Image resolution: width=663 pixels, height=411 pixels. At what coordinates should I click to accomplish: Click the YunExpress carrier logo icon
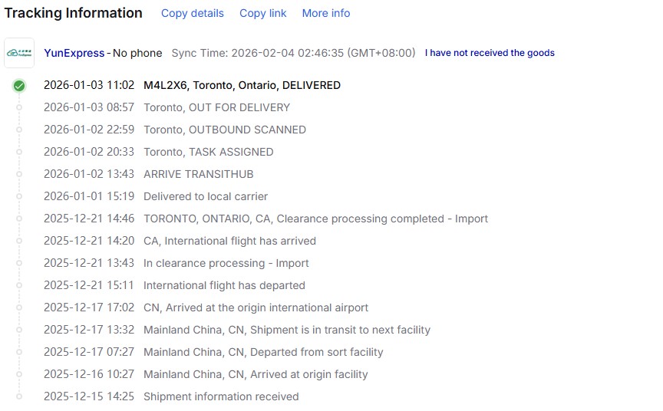[x=19, y=53]
